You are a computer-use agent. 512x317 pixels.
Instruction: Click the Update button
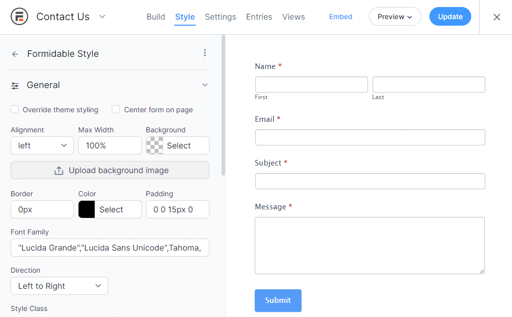(450, 17)
